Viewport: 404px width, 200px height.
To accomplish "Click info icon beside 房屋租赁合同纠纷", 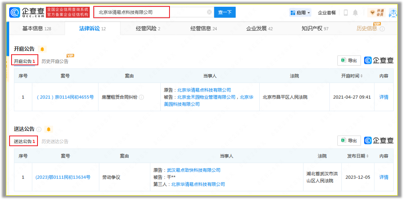I will pyautogui.click(x=142, y=97).
